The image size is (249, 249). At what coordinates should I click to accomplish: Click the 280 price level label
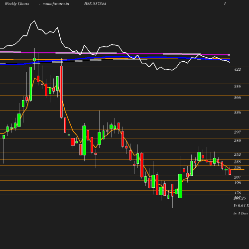pos(237,140)
